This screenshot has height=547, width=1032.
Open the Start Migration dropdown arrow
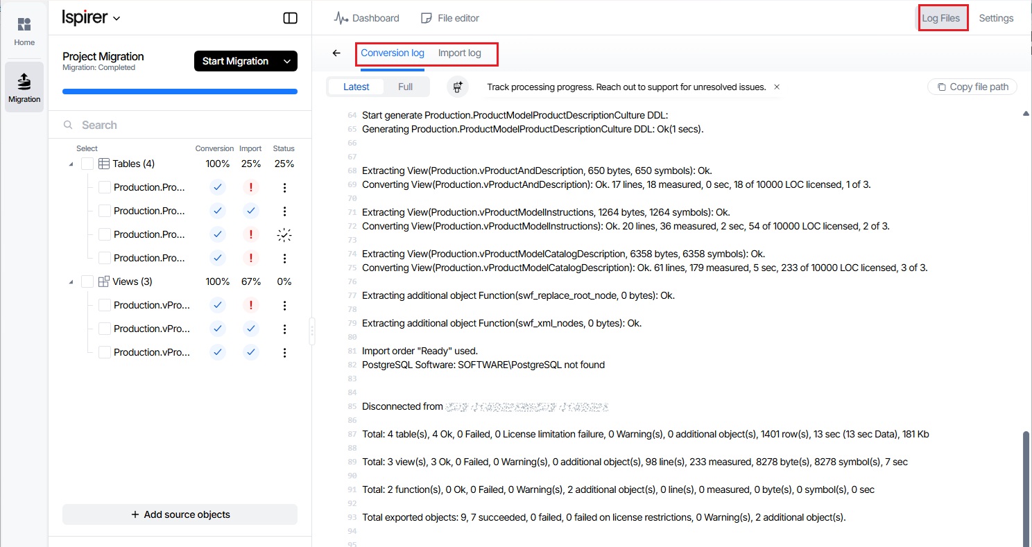pyautogui.click(x=287, y=61)
